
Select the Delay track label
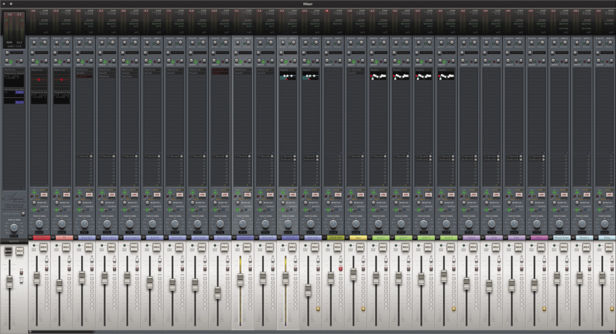click(x=607, y=238)
